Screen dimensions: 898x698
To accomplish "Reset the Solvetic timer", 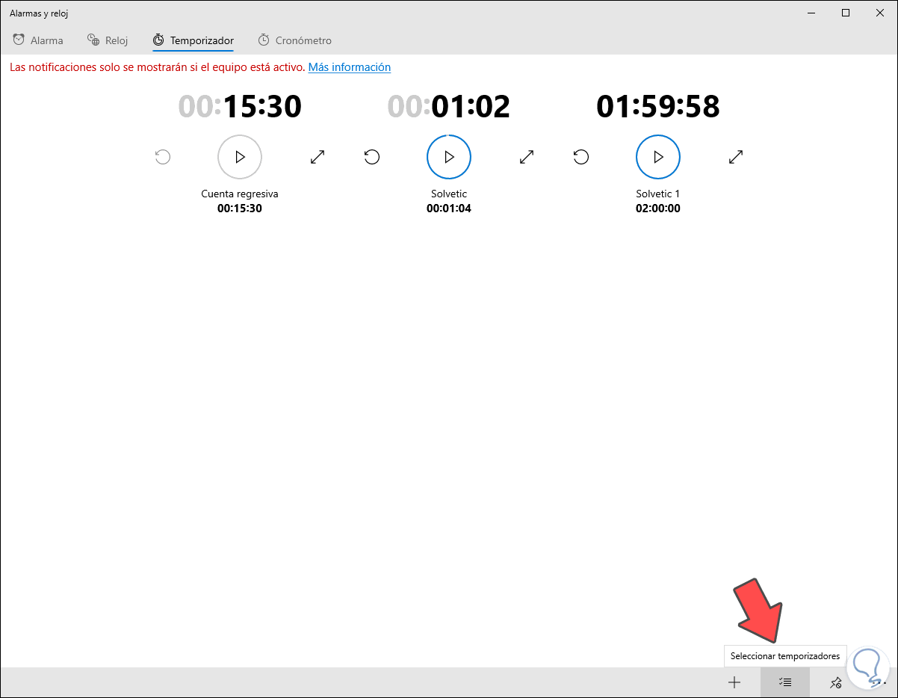I will [372, 157].
